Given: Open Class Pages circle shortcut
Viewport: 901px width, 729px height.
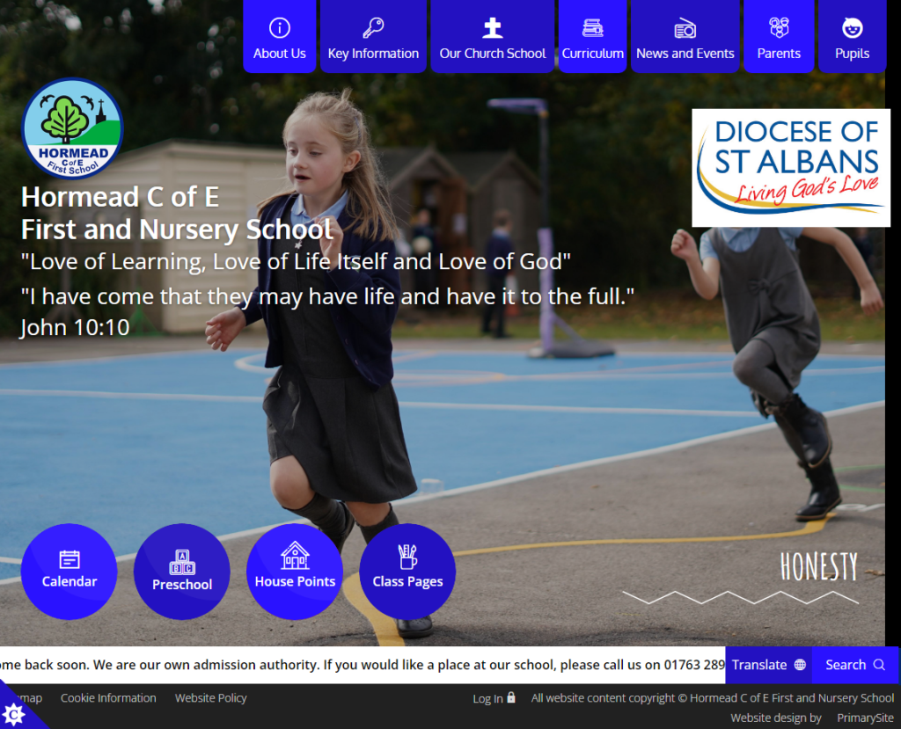Looking at the screenshot, I should point(407,572).
